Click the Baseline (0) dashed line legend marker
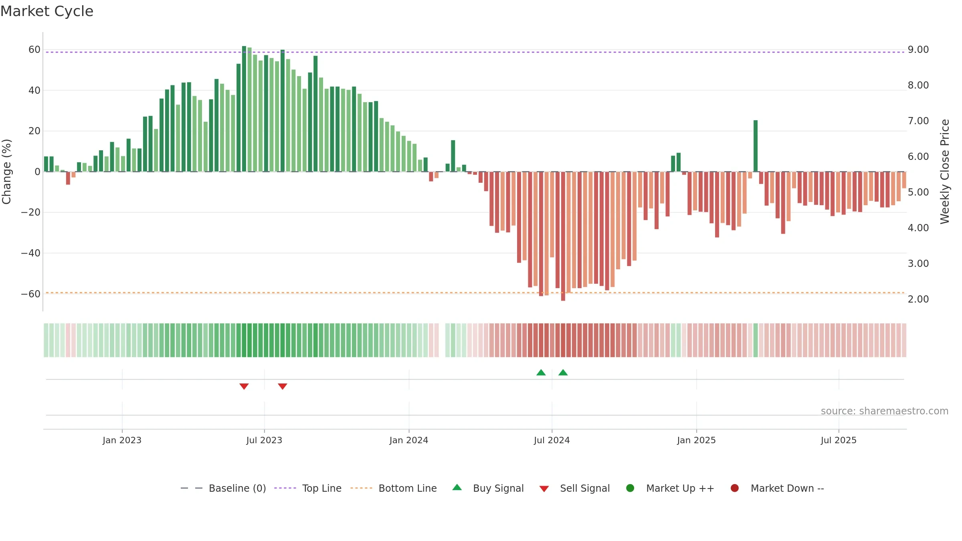The height and width of the screenshot is (541, 962). [x=192, y=488]
